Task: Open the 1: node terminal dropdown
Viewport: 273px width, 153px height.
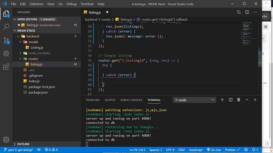Action: pos(195,100)
